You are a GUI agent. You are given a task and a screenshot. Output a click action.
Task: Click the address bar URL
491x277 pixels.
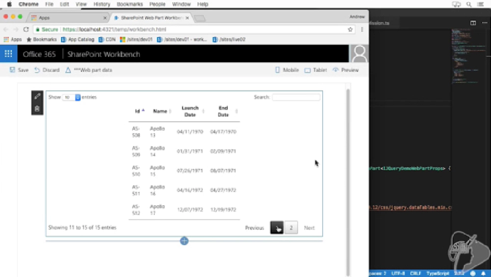point(114,29)
